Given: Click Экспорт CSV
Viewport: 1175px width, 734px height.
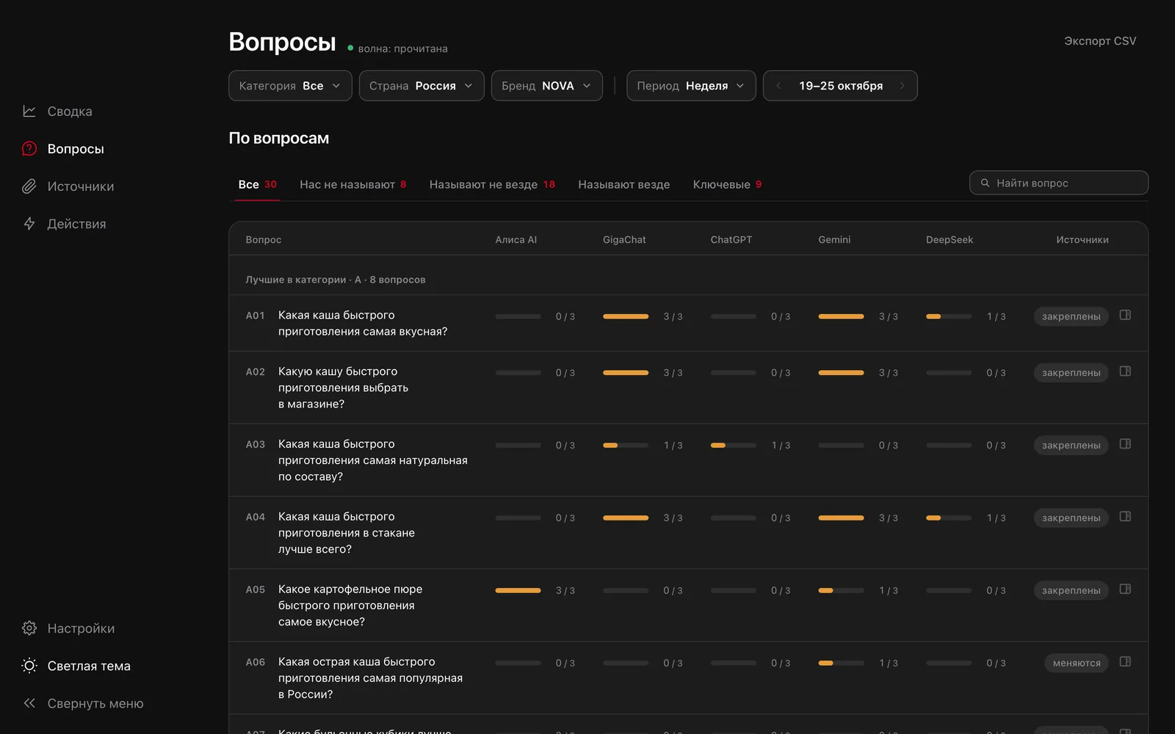Looking at the screenshot, I should click(1100, 41).
